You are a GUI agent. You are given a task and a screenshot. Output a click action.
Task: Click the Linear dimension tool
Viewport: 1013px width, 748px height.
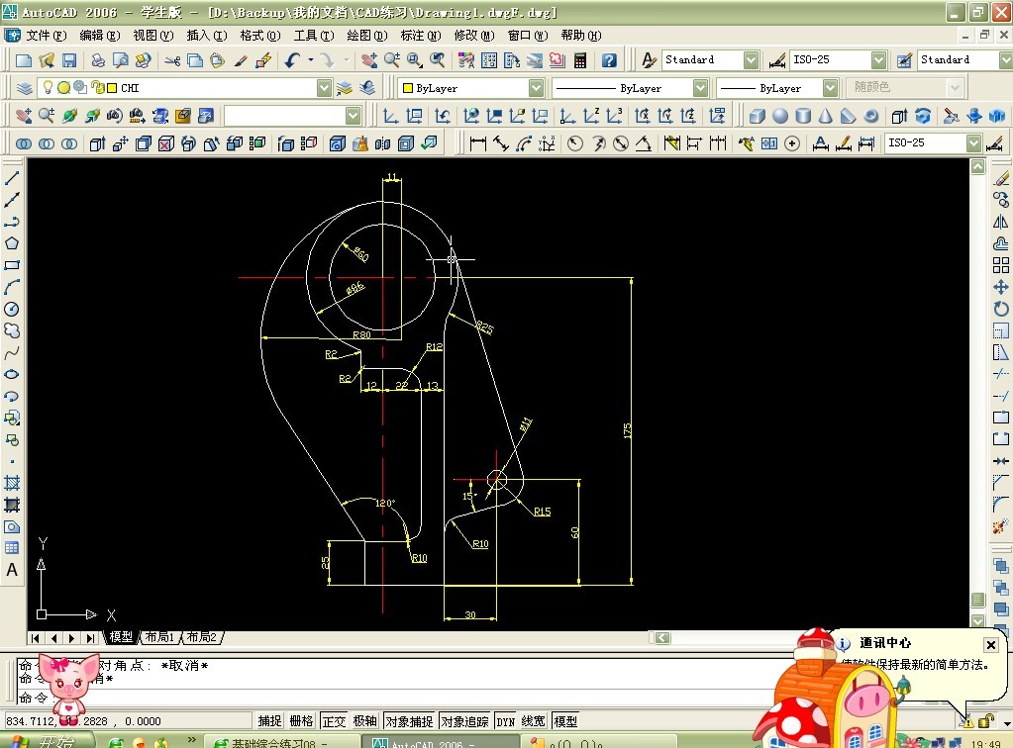(478, 143)
